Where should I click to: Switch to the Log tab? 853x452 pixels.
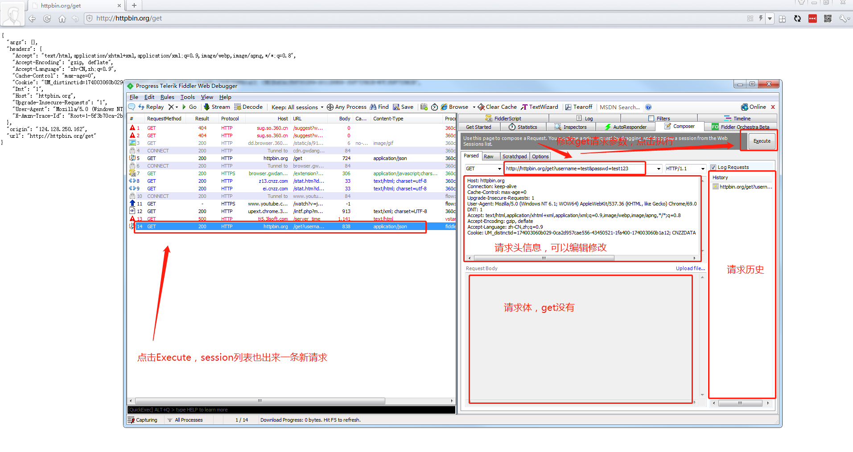click(585, 119)
